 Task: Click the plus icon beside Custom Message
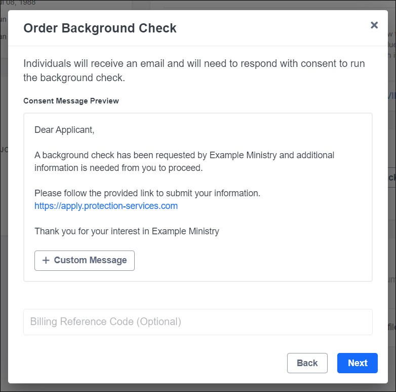point(46,260)
